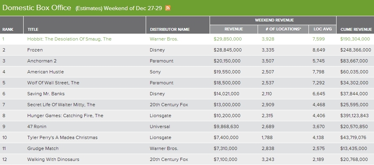374x165 pixels.
Task: Sort by the RANK column header
Action: pos(8,30)
